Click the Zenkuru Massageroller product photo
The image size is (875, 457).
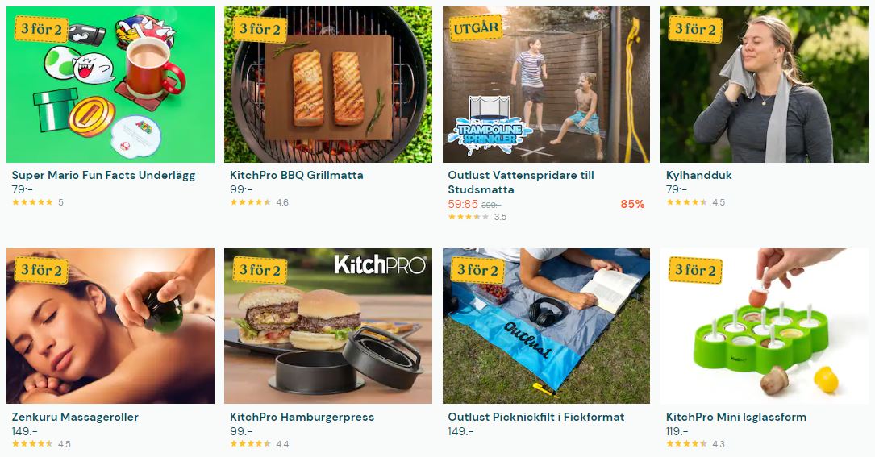click(110, 326)
